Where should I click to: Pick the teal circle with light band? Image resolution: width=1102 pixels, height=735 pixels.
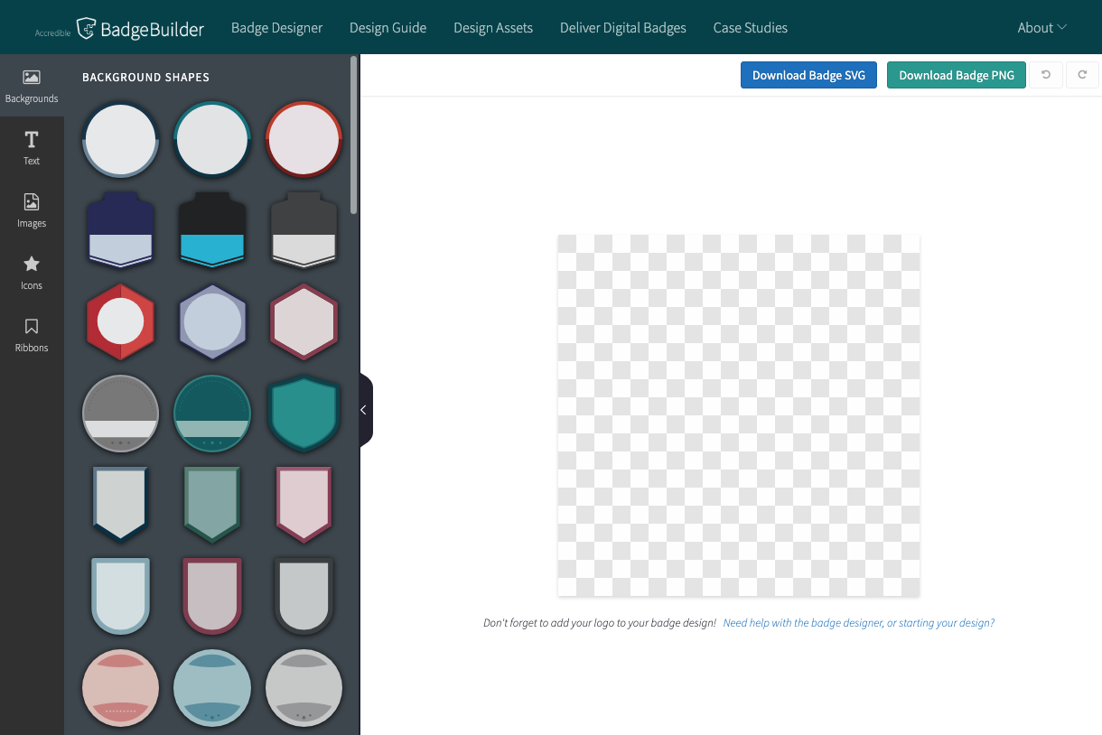coord(212,413)
